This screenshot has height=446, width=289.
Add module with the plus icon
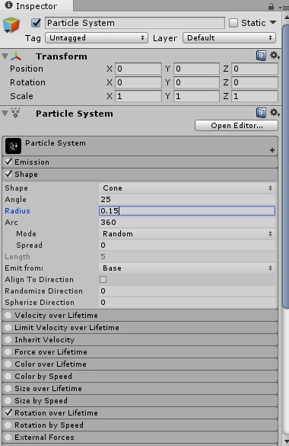[272, 150]
